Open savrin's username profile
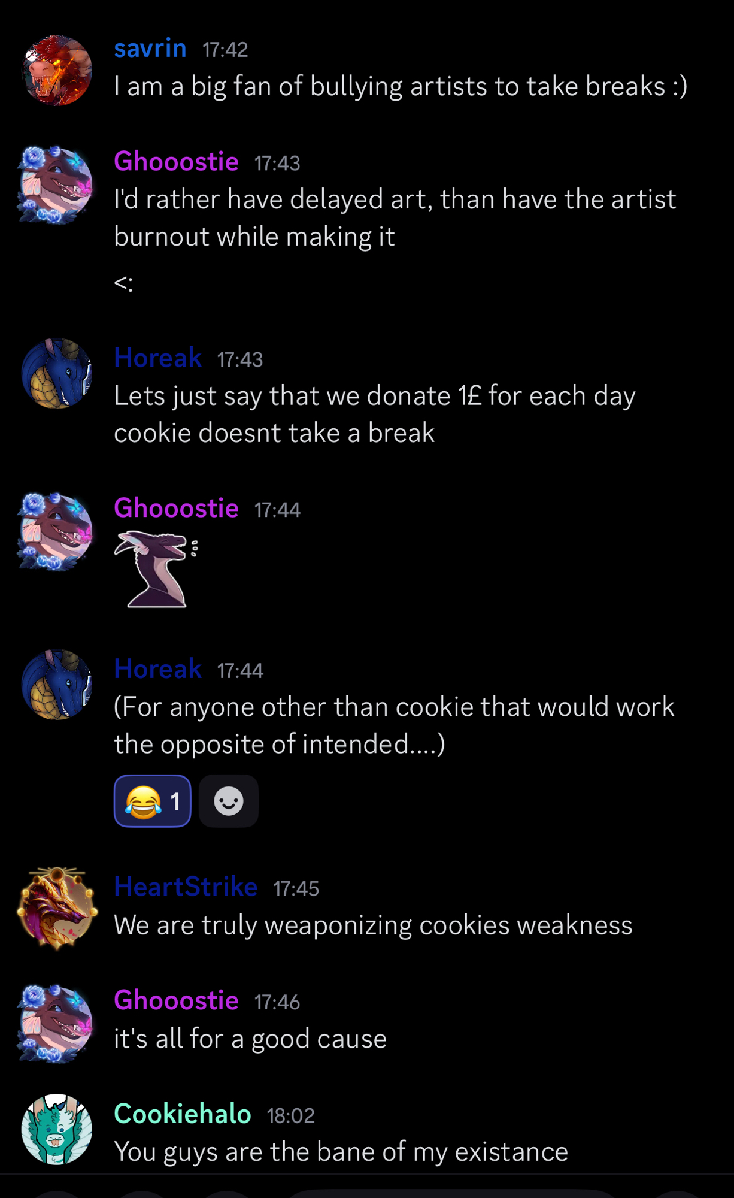Viewport: 734px width, 1198px height. pyautogui.click(x=150, y=48)
